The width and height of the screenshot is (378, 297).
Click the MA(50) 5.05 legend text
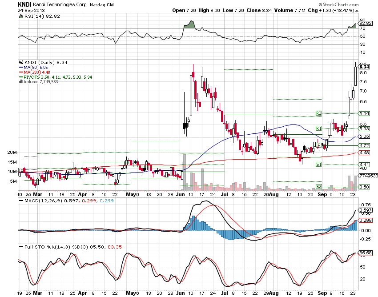pyautogui.click(x=36, y=68)
